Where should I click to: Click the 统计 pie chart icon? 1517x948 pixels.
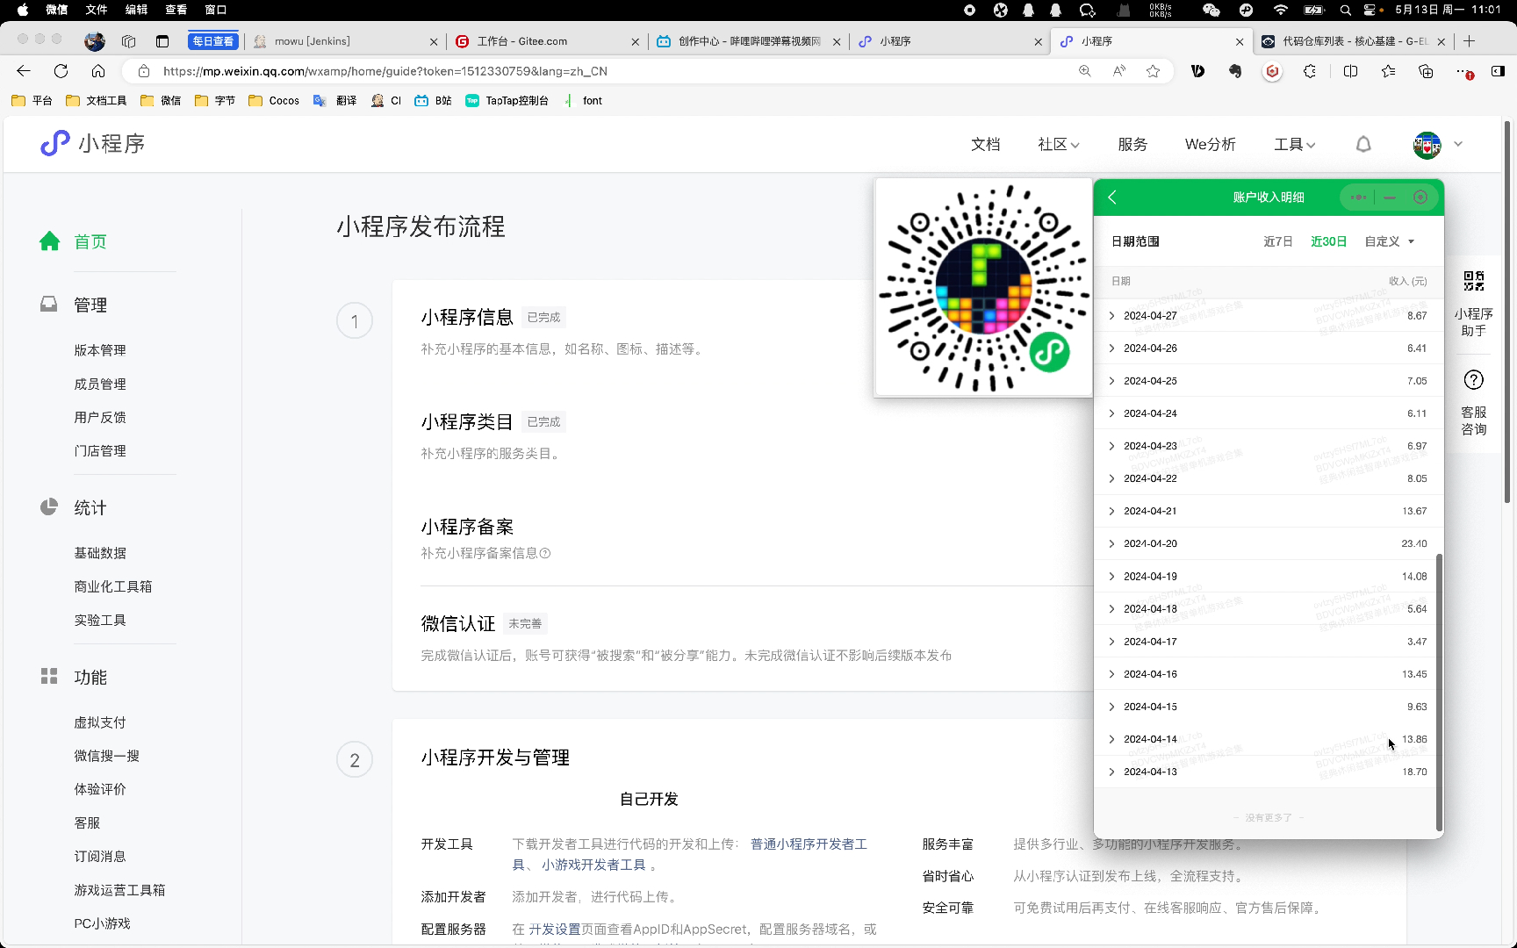(49, 507)
